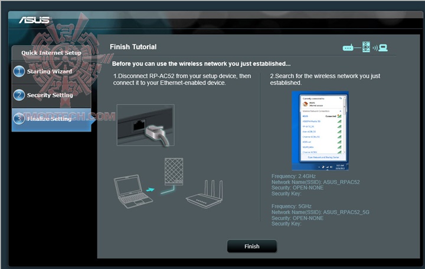The width and height of the screenshot is (425, 269).
Task: Click the step 3 number circle
Action: [x=19, y=119]
